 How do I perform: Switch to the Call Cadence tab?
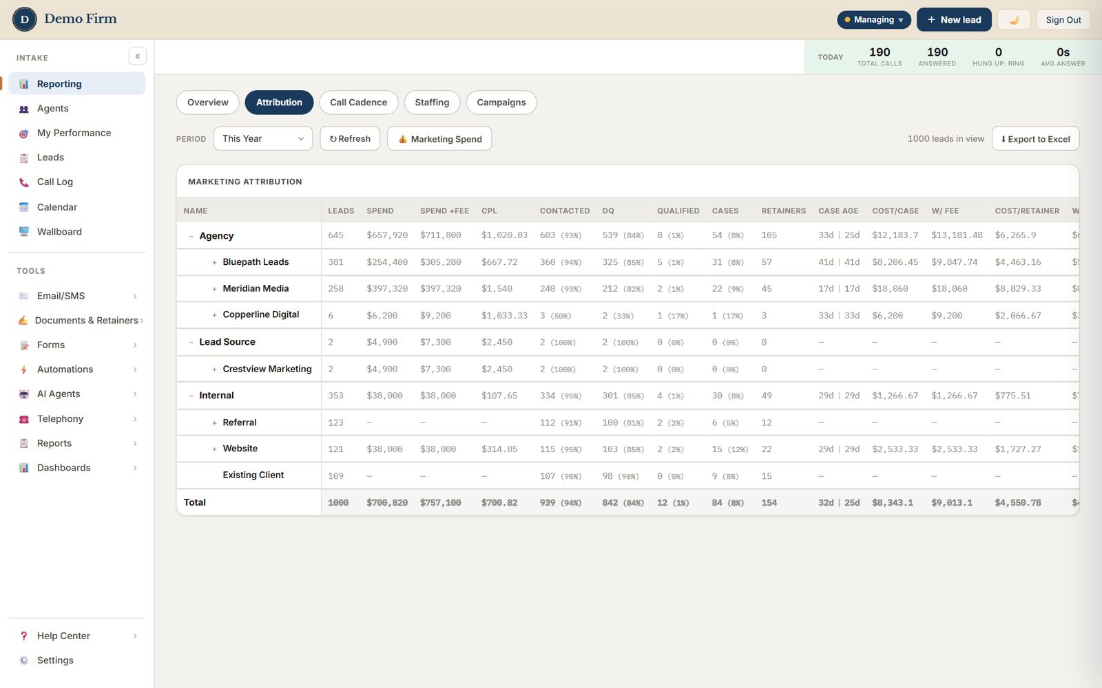[x=359, y=103]
